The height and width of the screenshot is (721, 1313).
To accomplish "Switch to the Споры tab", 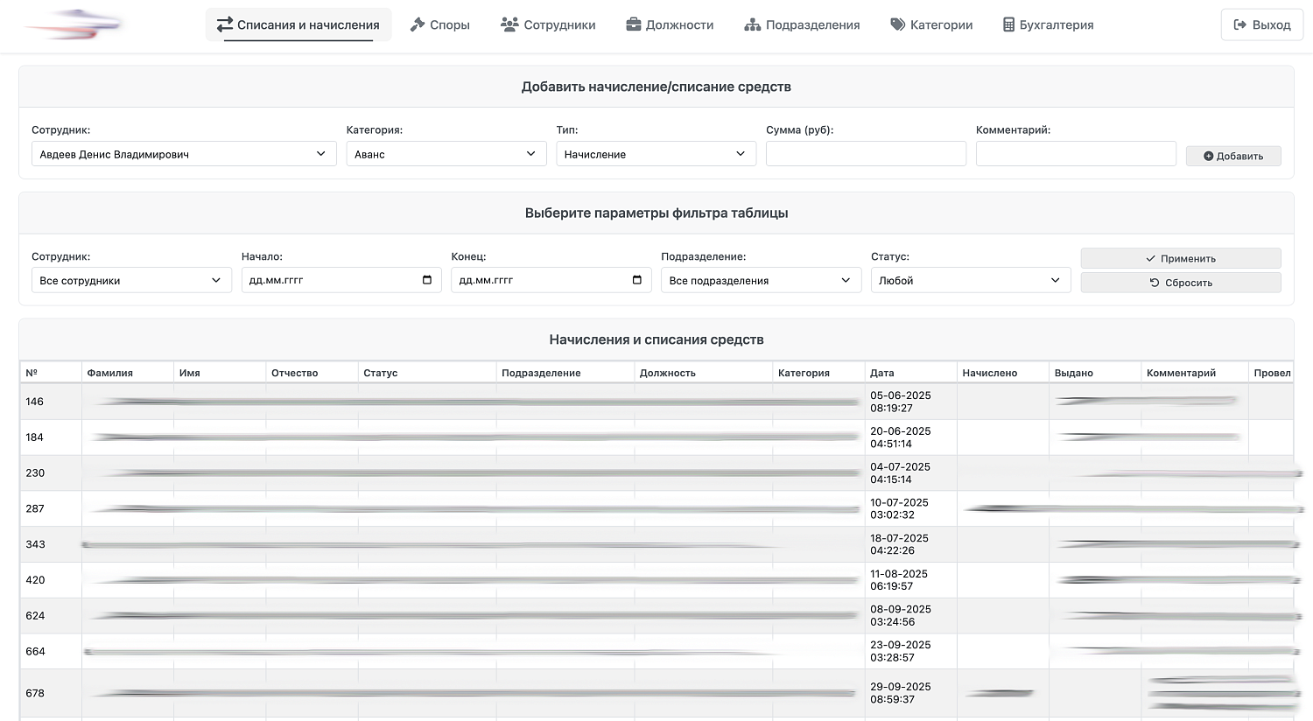I will (x=440, y=24).
